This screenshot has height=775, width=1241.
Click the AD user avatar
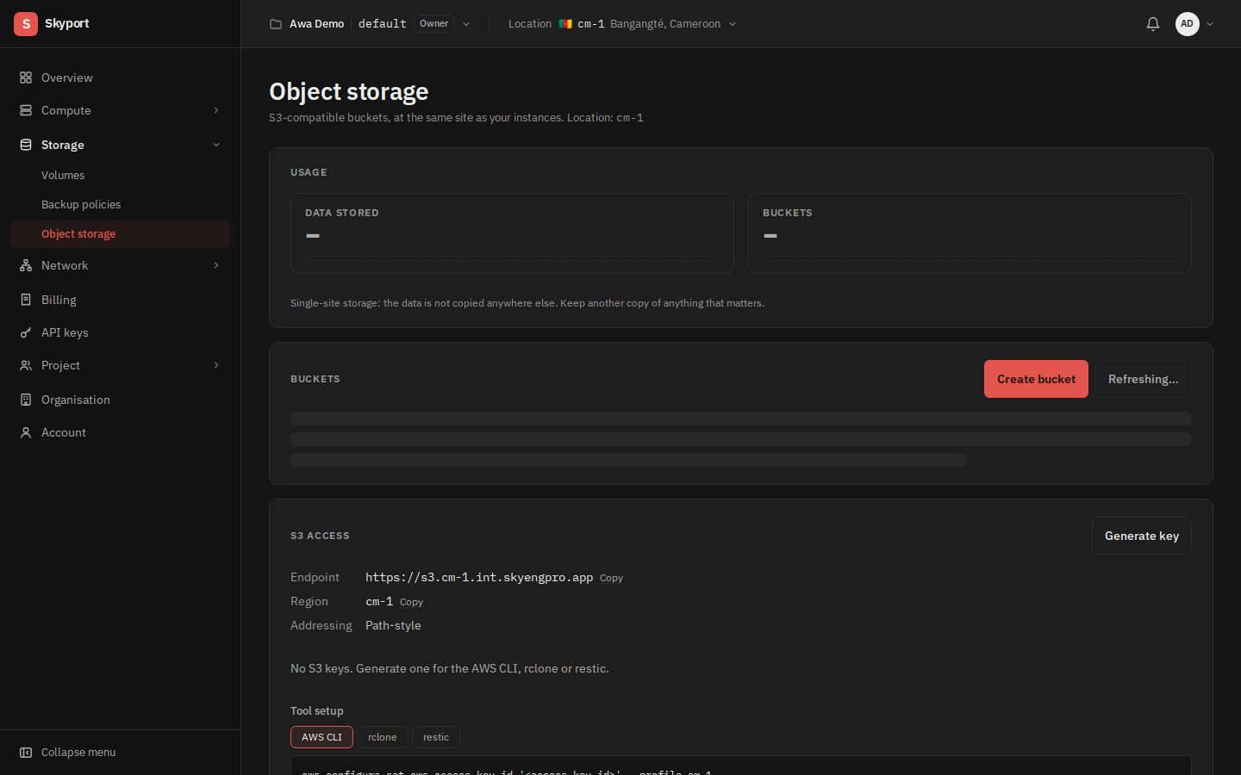[x=1188, y=24]
